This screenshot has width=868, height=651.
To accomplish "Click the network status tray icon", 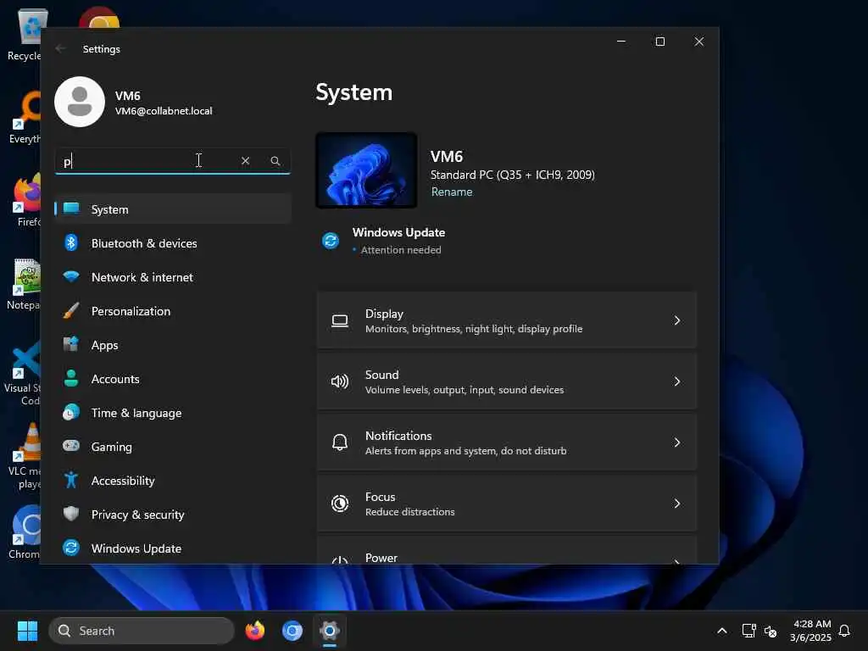I will point(749,631).
